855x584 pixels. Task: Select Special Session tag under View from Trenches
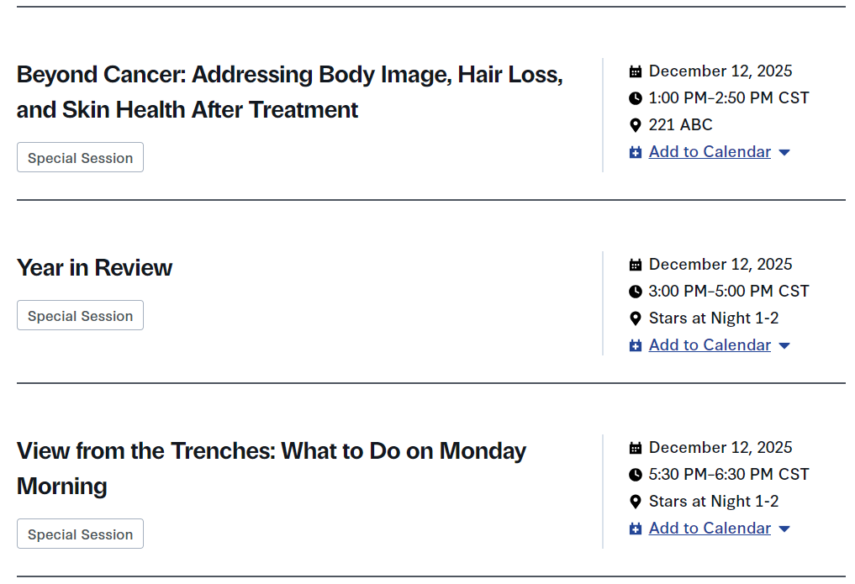(80, 534)
